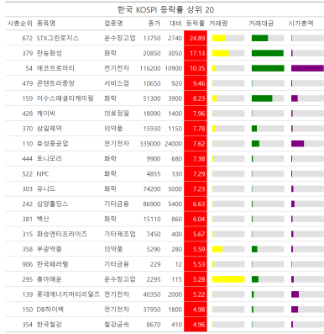The height and width of the screenshot is (334, 324).
Task: Click the 시총순위 column header
Action: (x=20, y=24)
